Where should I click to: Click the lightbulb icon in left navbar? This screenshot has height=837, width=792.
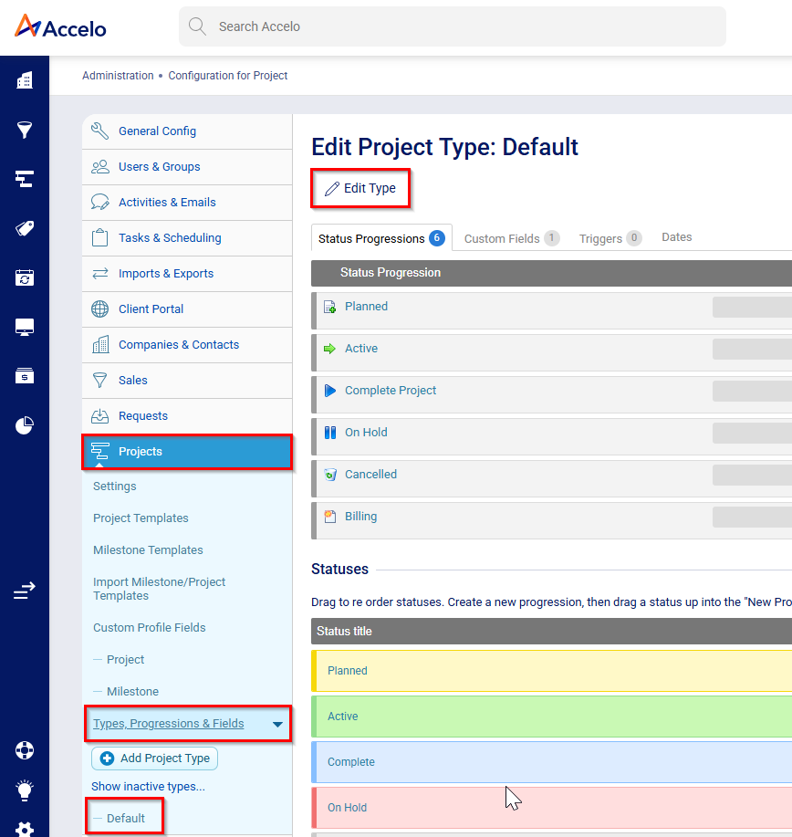(x=25, y=790)
